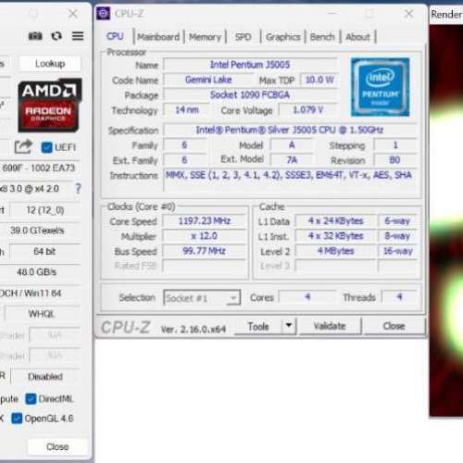Click the Multiplier value x 12.0
This screenshot has width=463, height=463.
[x=205, y=236]
